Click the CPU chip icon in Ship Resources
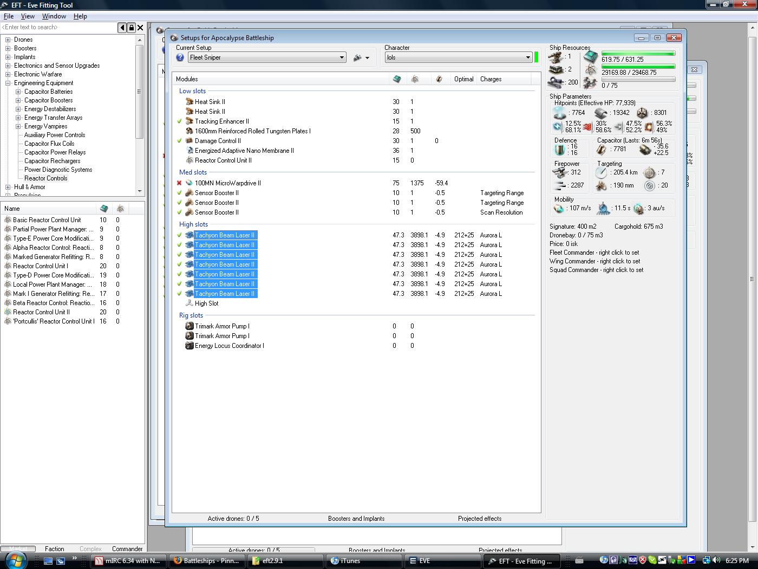This screenshot has width=758, height=569. click(x=591, y=56)
